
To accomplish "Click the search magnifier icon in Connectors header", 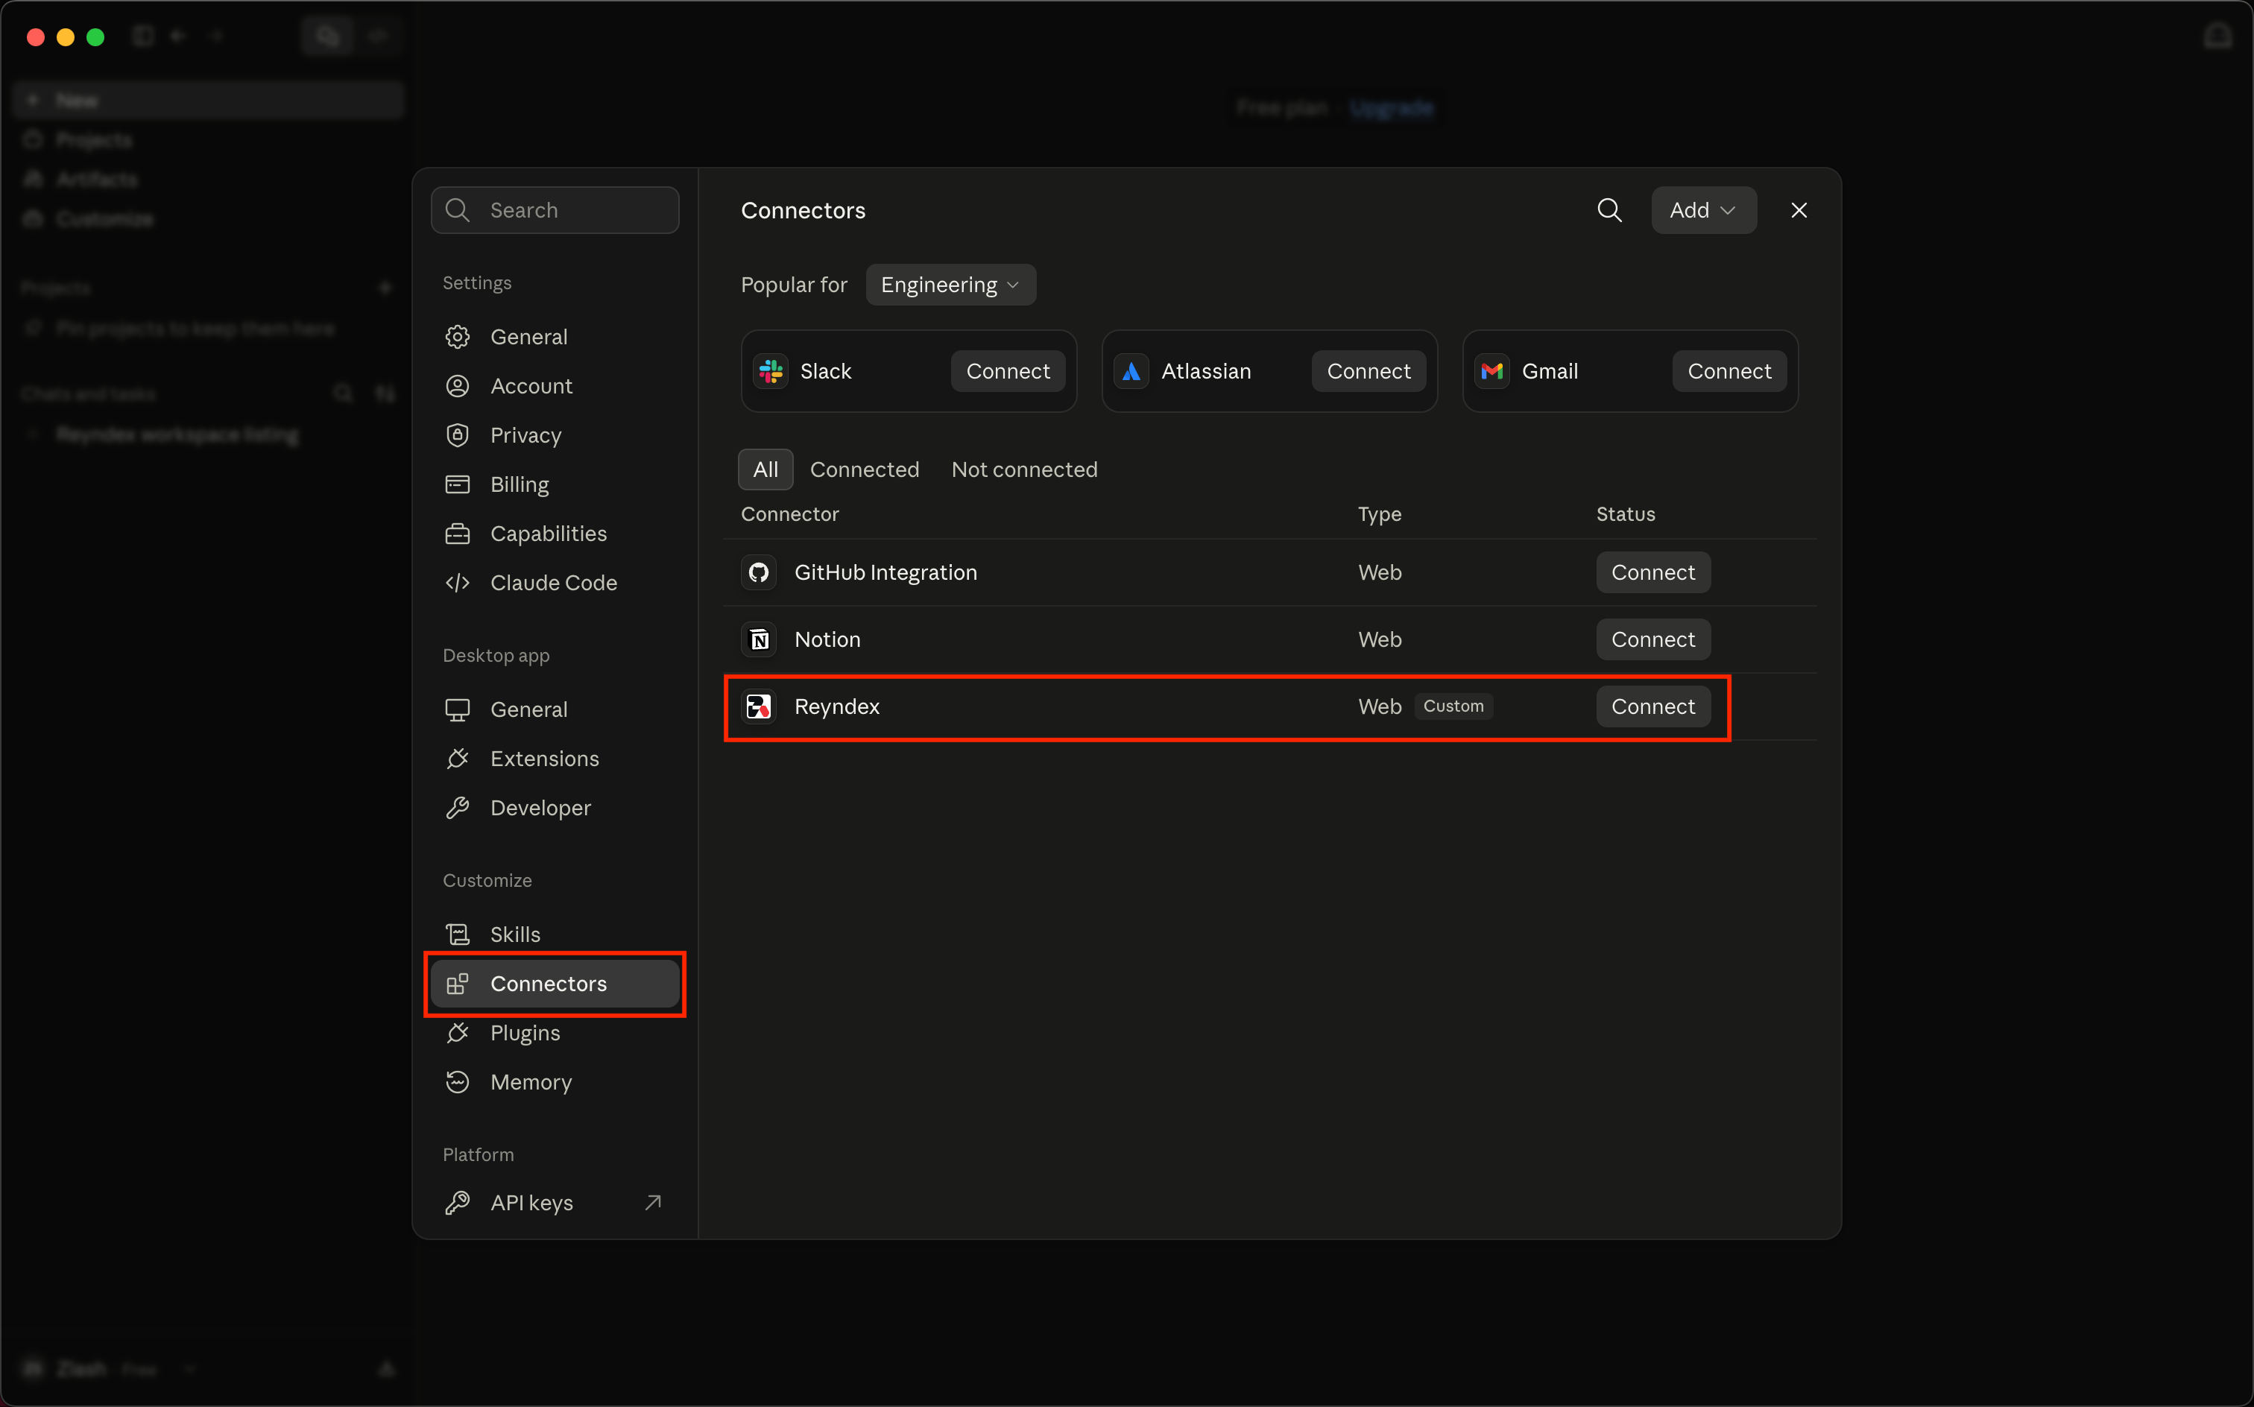I will 1609,210.
